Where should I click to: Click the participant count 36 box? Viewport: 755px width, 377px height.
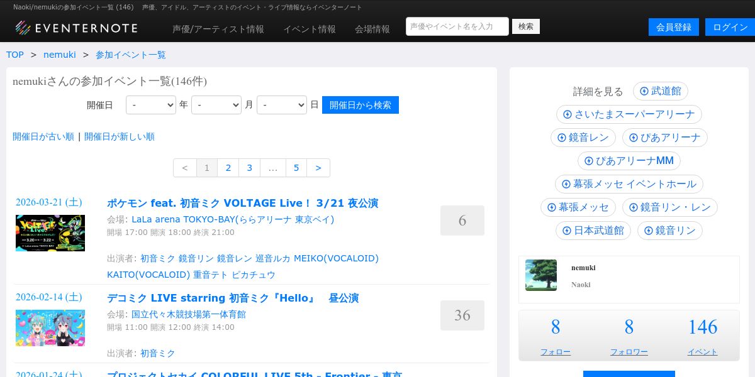click(462, 315)
